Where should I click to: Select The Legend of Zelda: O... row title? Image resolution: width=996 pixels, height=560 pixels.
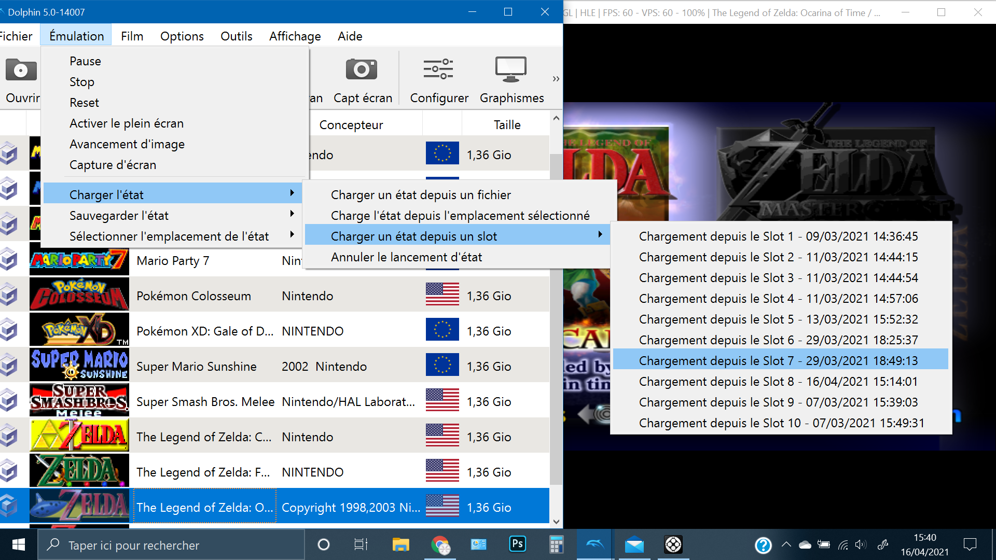click(x=204, y=507)
